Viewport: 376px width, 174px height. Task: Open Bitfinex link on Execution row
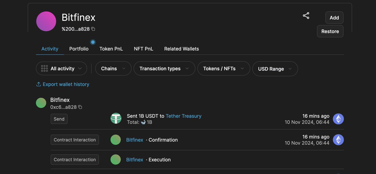tap(135, 160)
